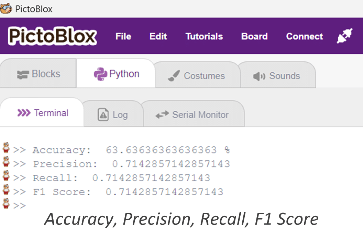Click the PictoBlox bear icon in title bar

(x=6, y=8)
